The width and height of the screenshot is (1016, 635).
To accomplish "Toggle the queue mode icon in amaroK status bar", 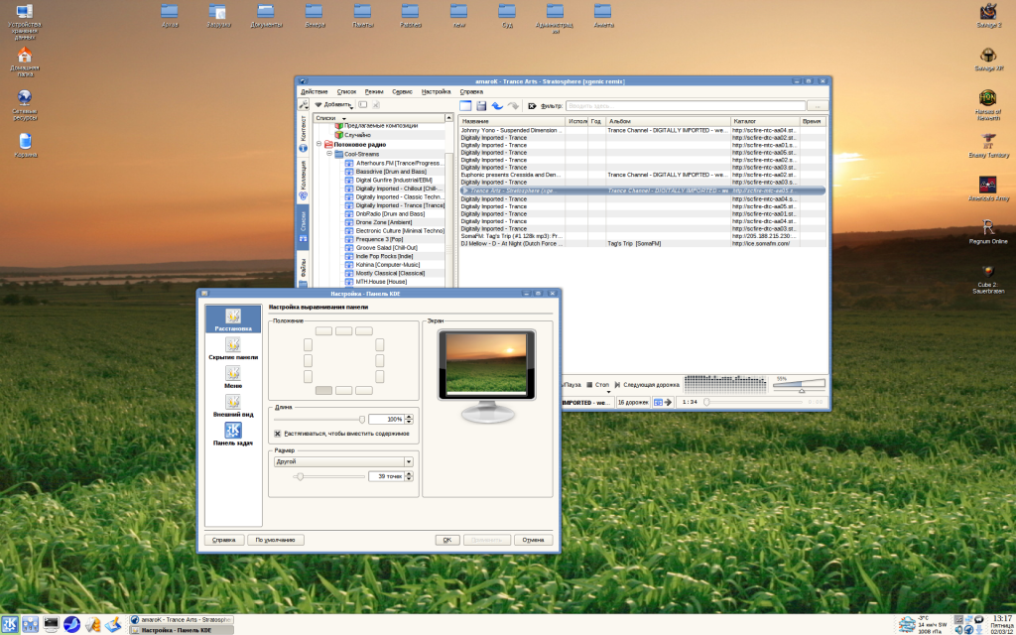I will coord(658,403).
